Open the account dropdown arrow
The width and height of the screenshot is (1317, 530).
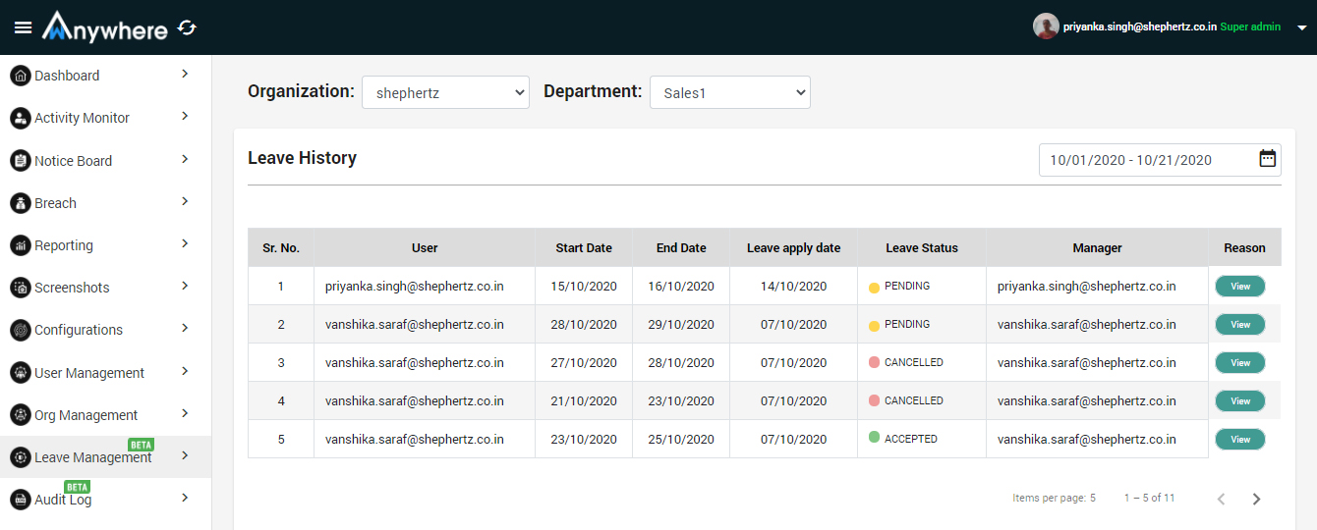click(x=1301, y=27)
